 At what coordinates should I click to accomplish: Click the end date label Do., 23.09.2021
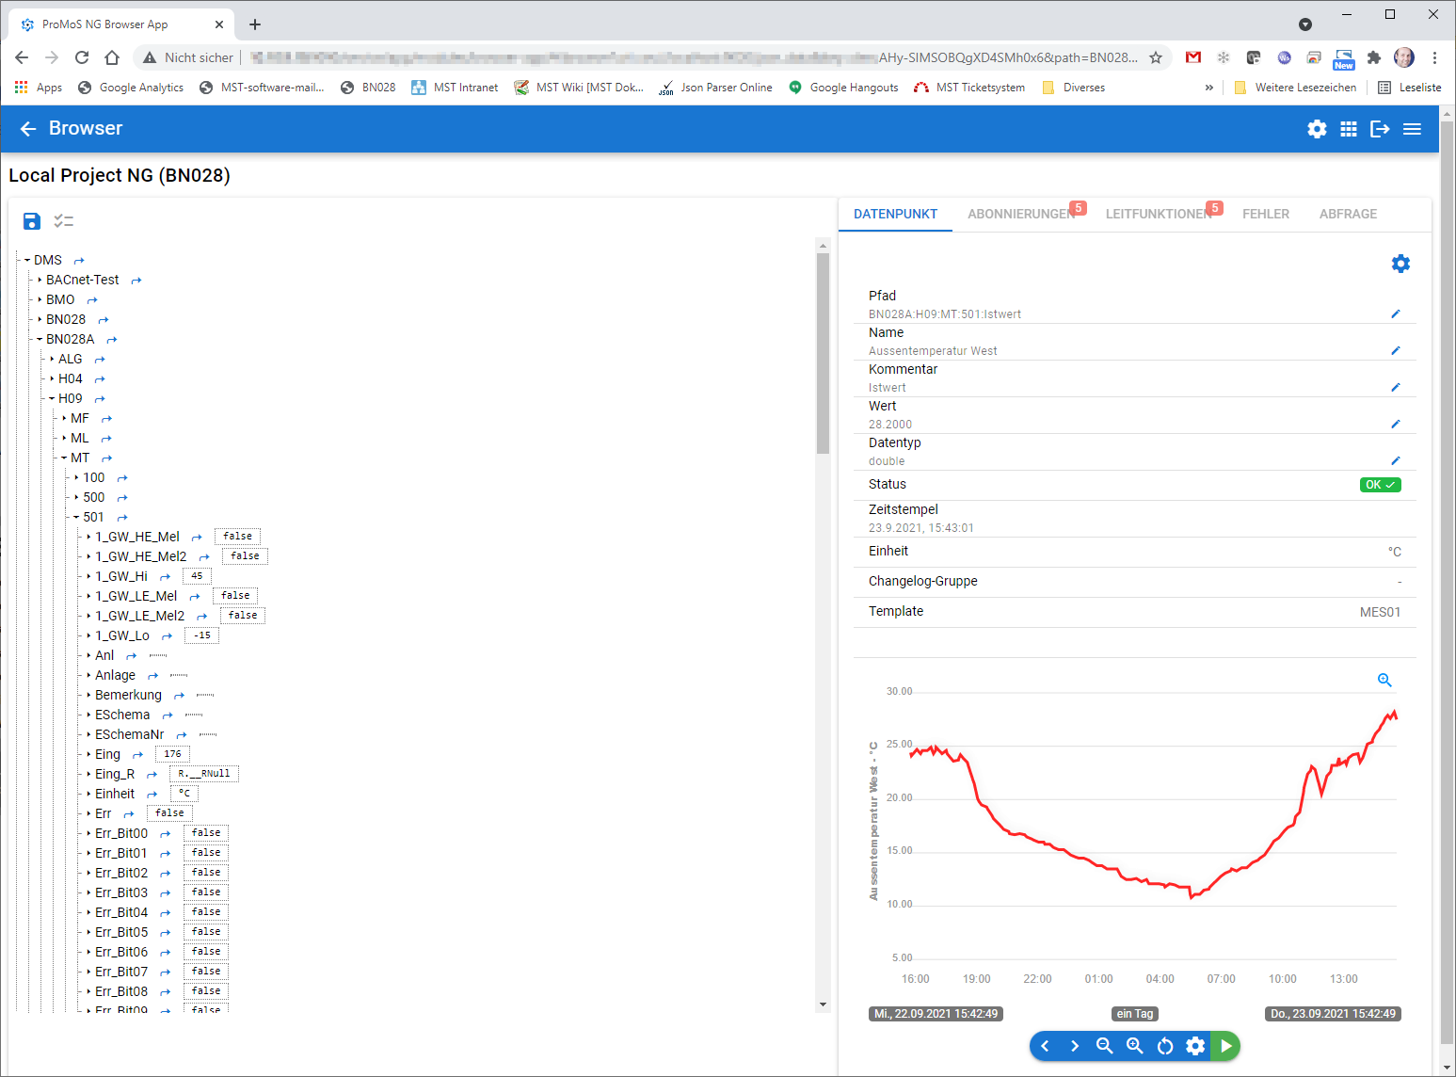[1333, 1014]
